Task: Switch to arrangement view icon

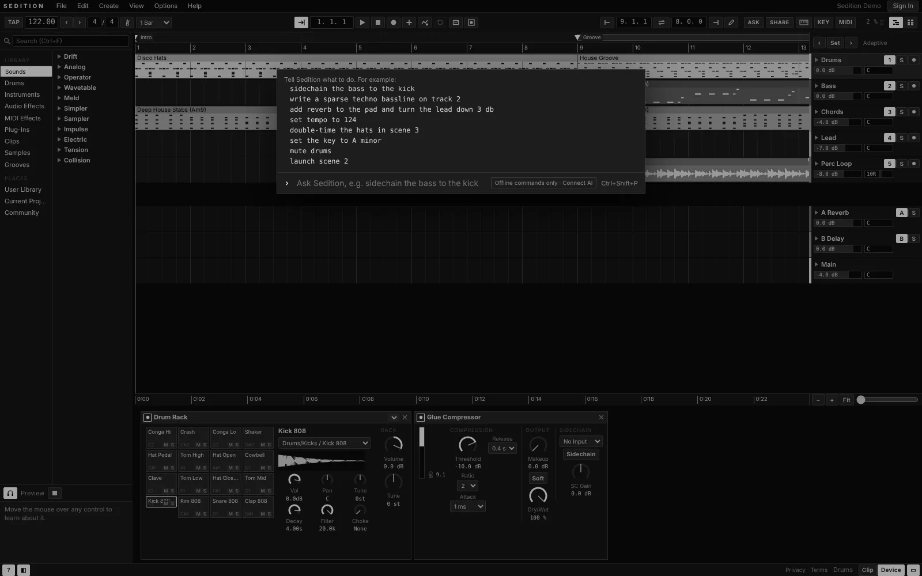Action: [895, 22]
